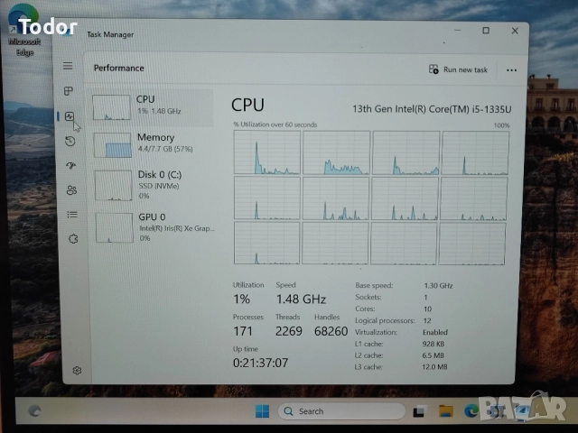
Task: Select the Memory performance item
Action: click(x=154, y=144)
